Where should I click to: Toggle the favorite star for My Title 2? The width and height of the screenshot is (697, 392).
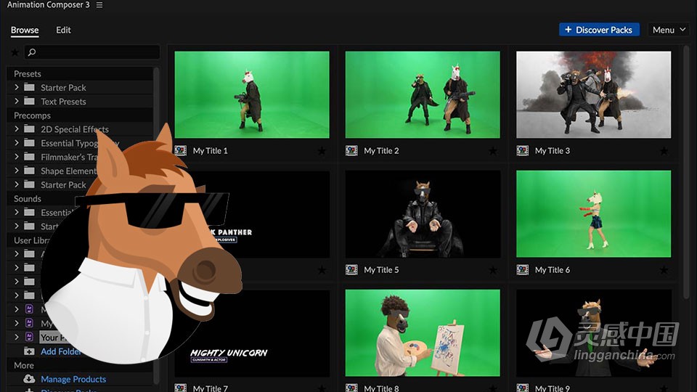tap(493, 151)
